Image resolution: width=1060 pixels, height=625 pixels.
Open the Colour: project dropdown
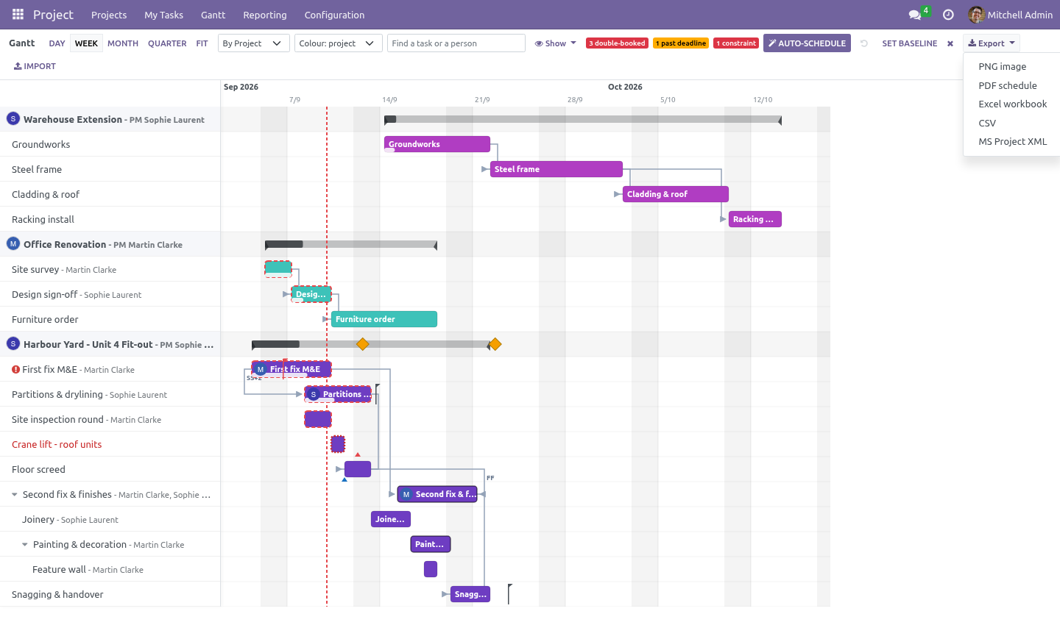tap(339, 43)
